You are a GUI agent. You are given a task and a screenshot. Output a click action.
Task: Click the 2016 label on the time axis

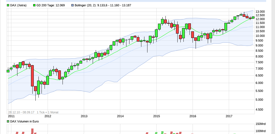coord(193,116)
